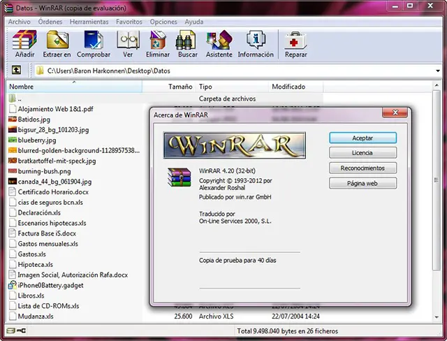Click the Reparar first-aid icon
Image resolution: width=447 pixels, height=341 pixels.
(296, 43)
